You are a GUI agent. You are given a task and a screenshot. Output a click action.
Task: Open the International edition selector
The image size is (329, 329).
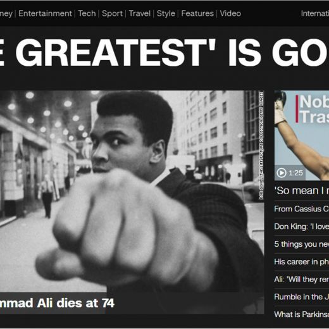click(315, 13)
